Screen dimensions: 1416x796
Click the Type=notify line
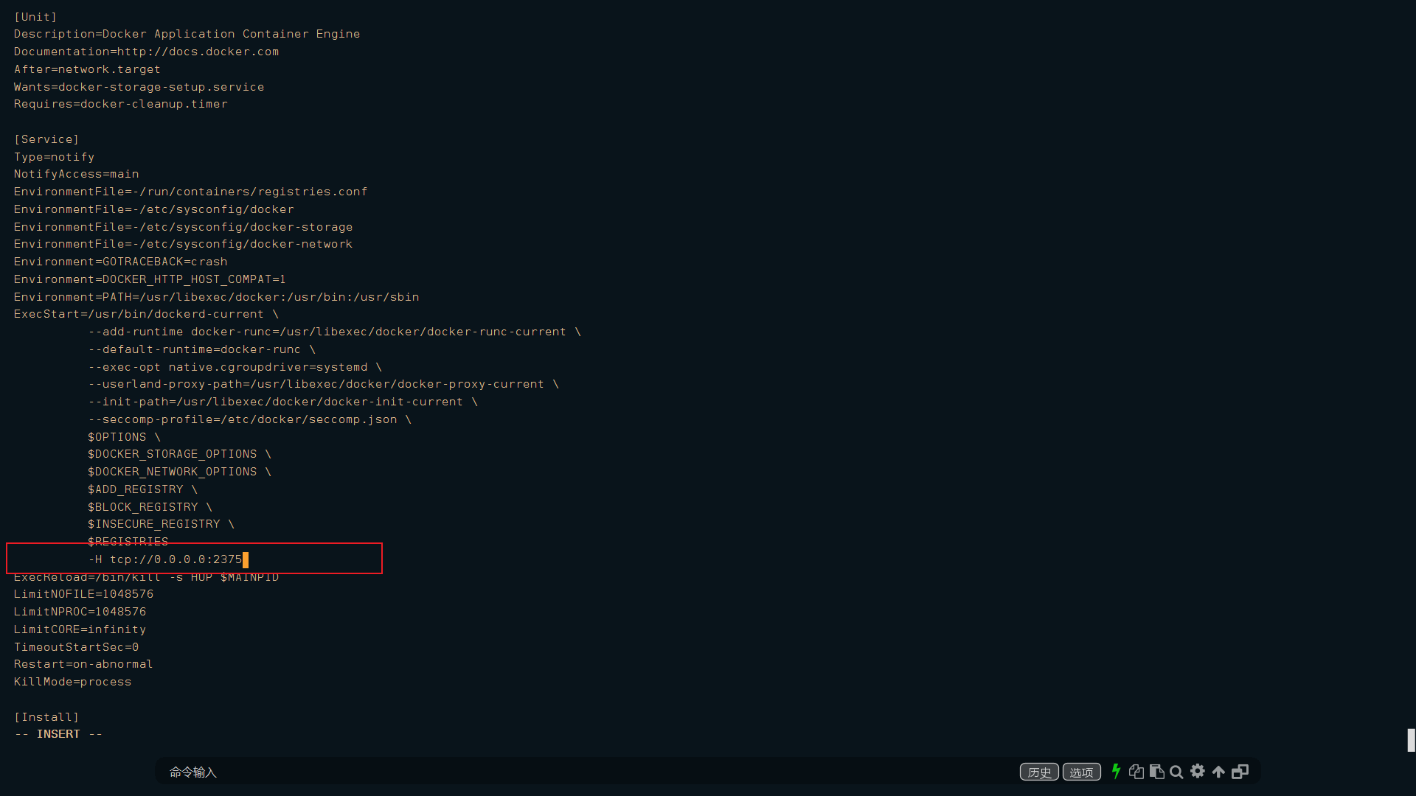click(54, 157)
